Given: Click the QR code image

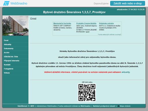Looking at the screenshot, I should point(87,92).
